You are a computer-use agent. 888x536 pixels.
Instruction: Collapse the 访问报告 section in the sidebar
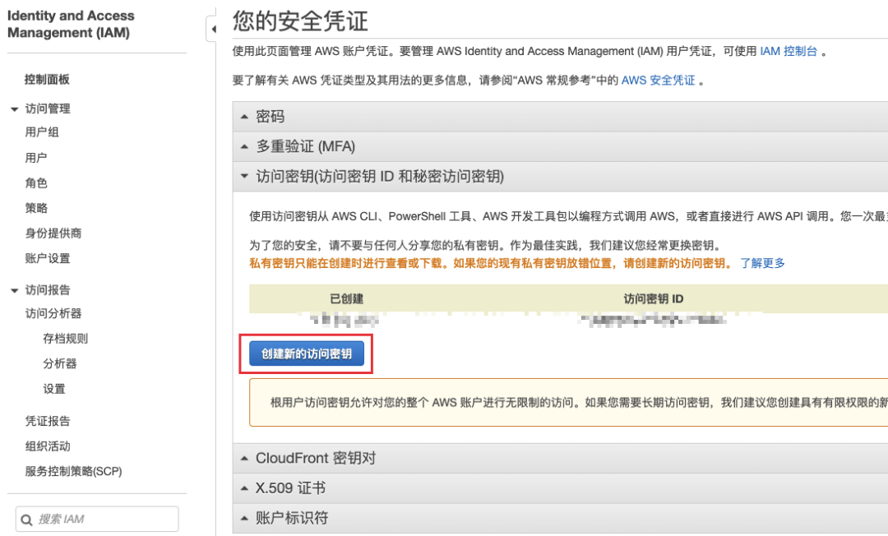pos(15,290)
